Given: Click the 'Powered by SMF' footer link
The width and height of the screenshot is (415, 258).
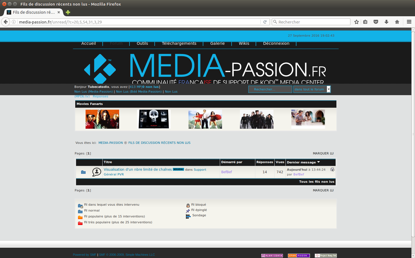Looking at the screenshot, I should (84, 255).
